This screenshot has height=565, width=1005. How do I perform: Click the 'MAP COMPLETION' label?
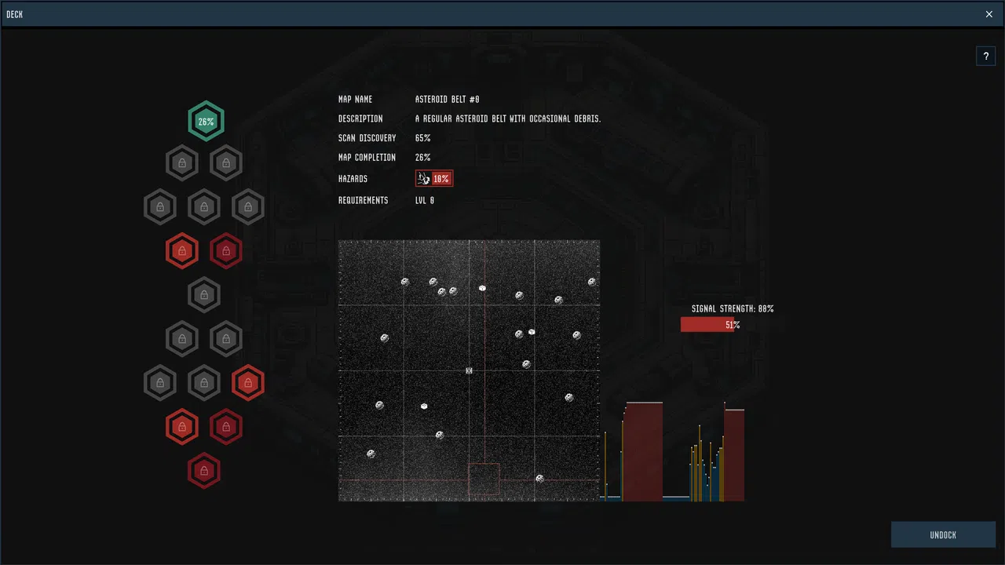point(367,158)
